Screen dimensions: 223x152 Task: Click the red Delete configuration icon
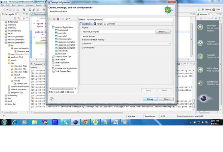(x=58, y=19)
